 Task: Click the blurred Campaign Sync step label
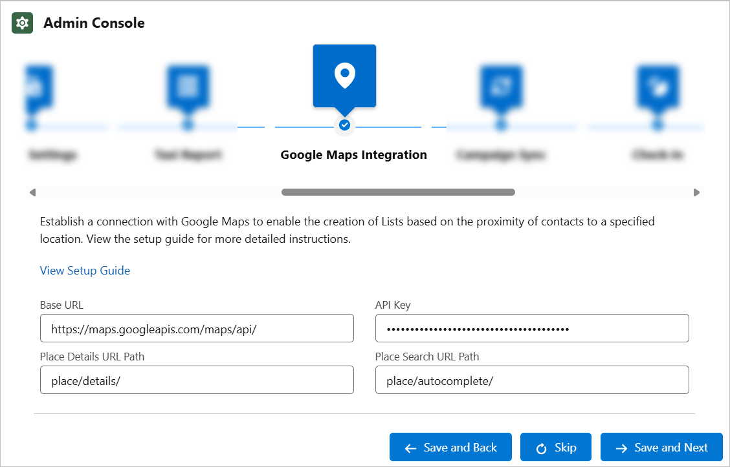pos(501,155)
